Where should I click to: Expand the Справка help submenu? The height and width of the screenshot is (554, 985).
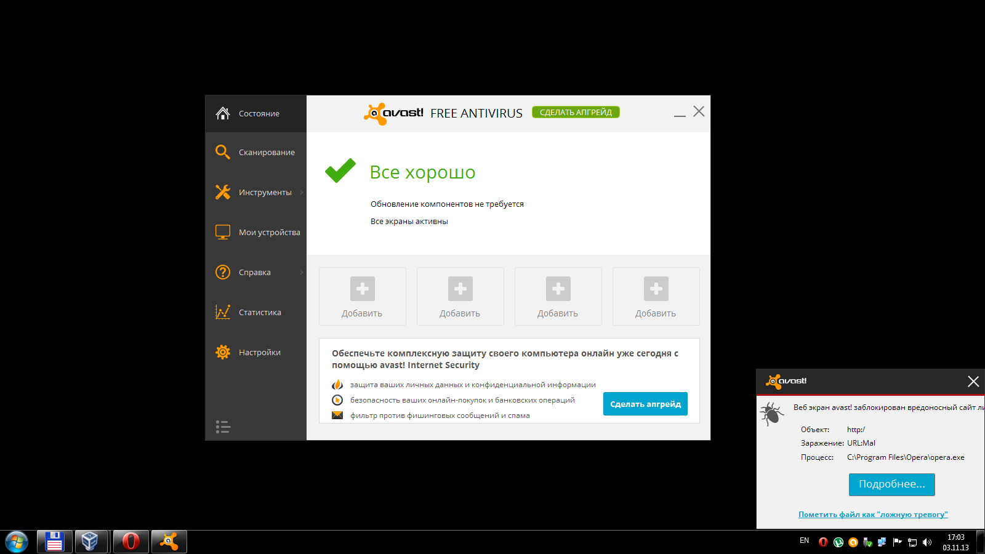[x=255, y=272]
